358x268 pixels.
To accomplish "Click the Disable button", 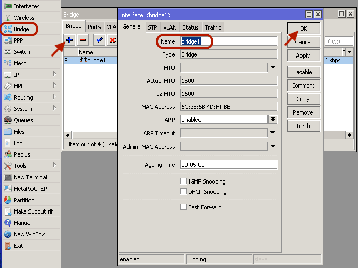I will (x=304, y=72).
